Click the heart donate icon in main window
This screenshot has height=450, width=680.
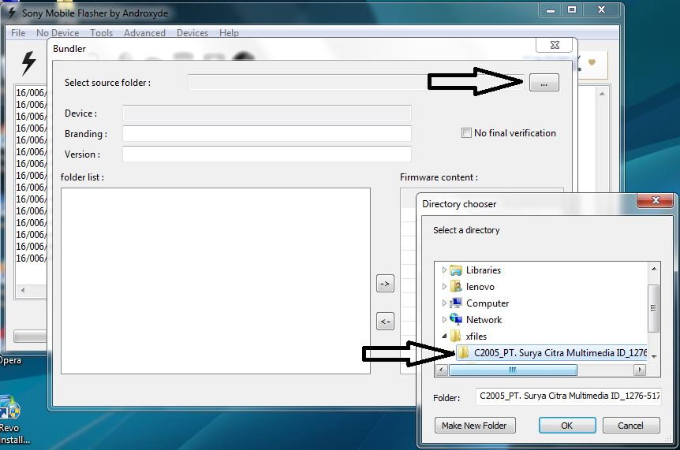tap(592, 62)
